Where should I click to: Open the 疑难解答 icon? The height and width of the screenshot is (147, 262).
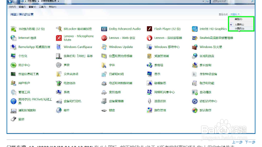coord(149,83)
